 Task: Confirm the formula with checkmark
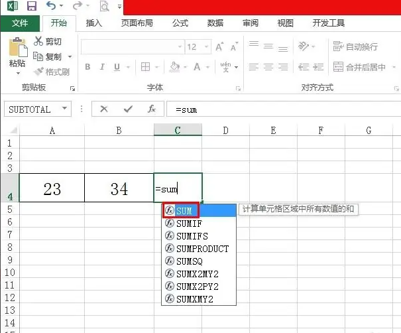click(x=128, y=109)
